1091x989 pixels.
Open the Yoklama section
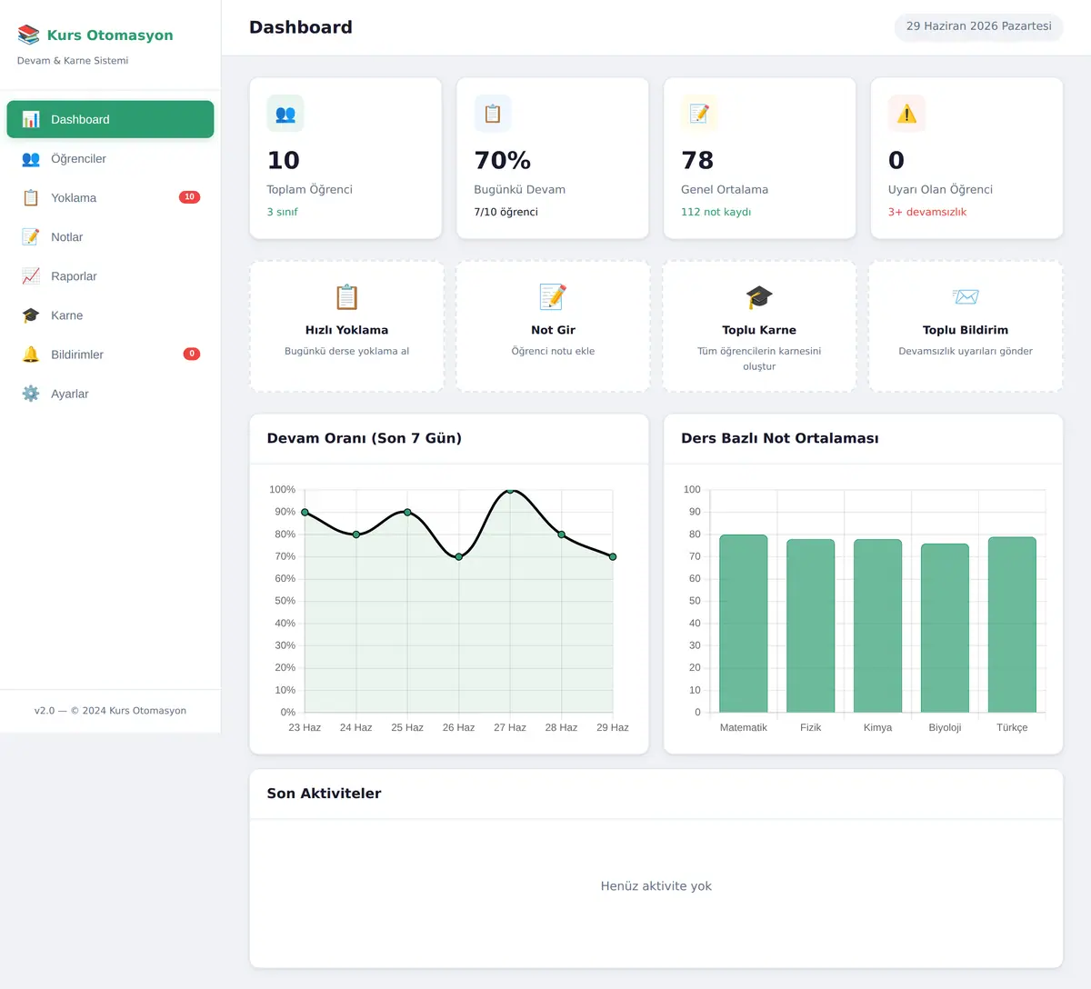pos(110,198)
